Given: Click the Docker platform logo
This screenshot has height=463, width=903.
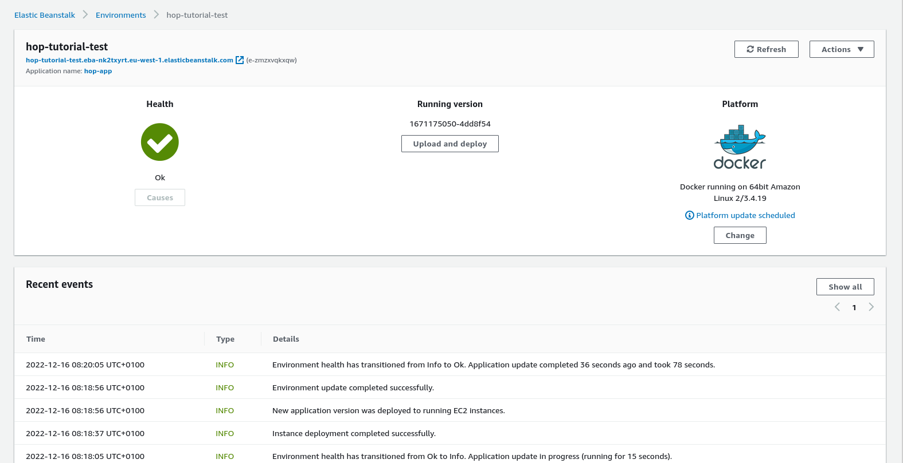Looking at the screenshot, I should (740, 148).
